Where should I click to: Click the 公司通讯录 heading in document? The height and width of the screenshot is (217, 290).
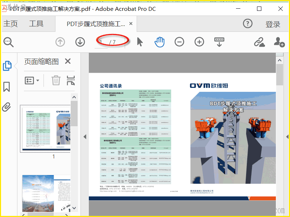click(111, 86)
